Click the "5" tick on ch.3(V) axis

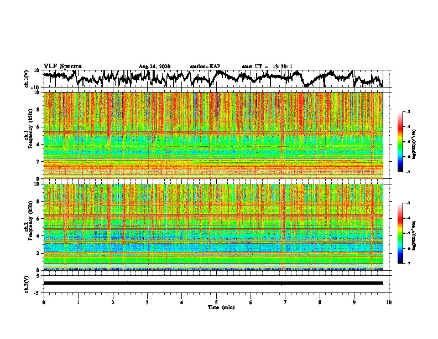(38, 276)
